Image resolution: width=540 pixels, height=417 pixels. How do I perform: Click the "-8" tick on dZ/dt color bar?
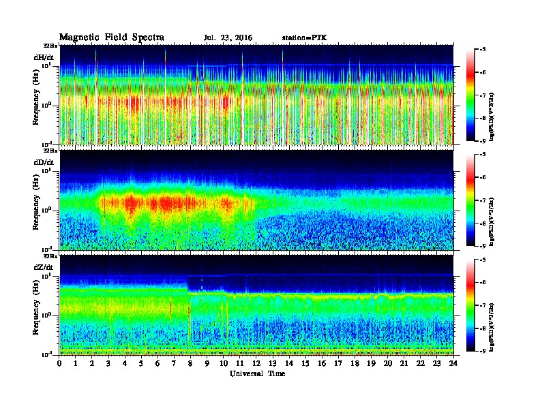pos(483,328)
